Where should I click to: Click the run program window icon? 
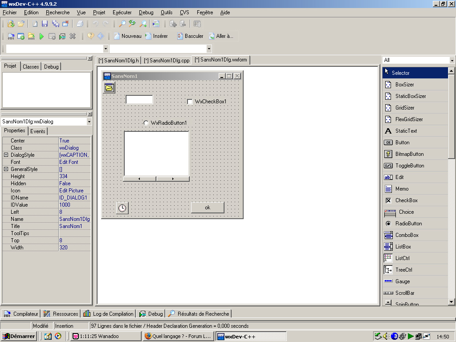point(21,36)
